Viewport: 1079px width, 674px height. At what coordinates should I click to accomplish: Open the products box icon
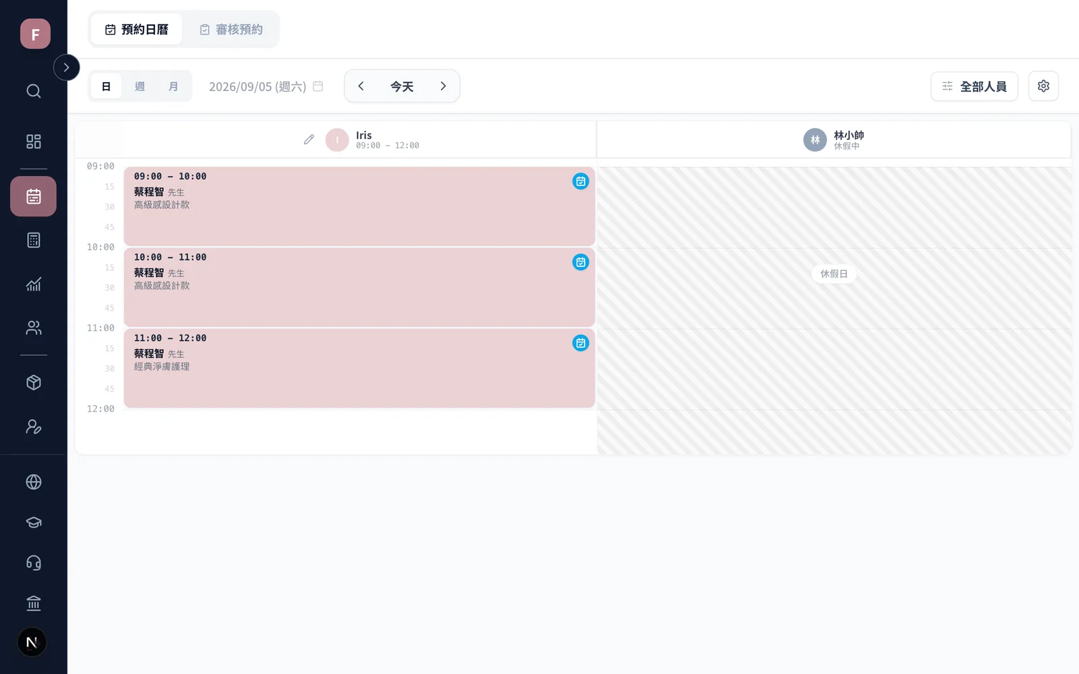pos(34,383)
